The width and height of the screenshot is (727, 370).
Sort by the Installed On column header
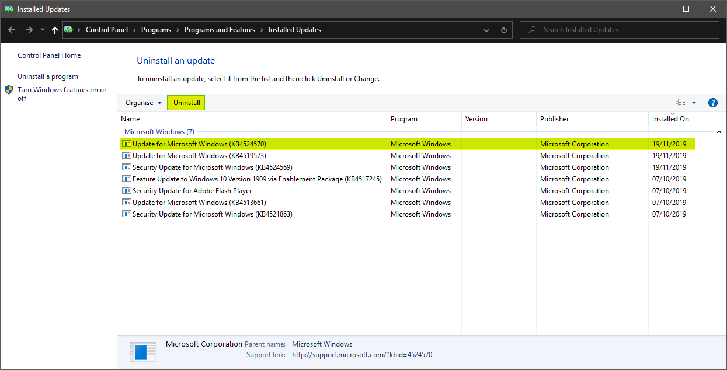(672, 119)
